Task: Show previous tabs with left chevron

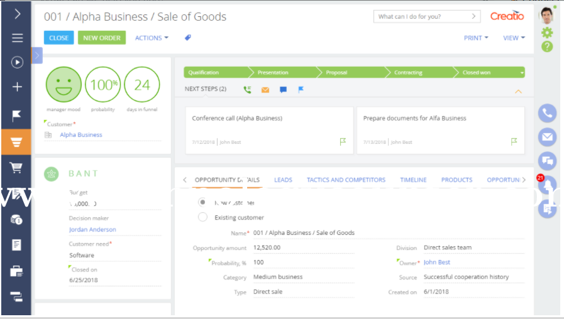Action: pos(185,180)
